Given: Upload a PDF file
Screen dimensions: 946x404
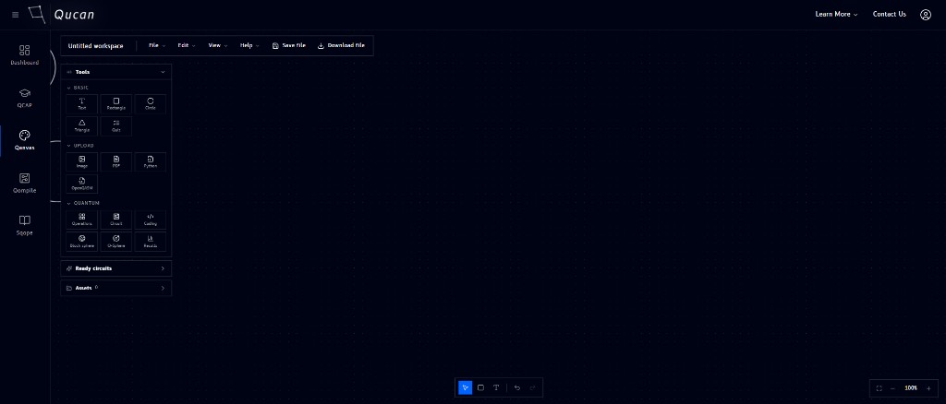Looking at the screenshot, I should click(x=116, y=162).
